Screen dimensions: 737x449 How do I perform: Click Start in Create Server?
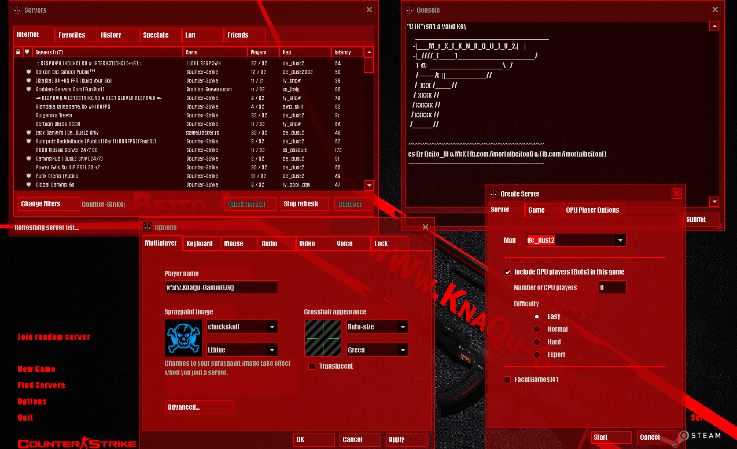[611, 437]
